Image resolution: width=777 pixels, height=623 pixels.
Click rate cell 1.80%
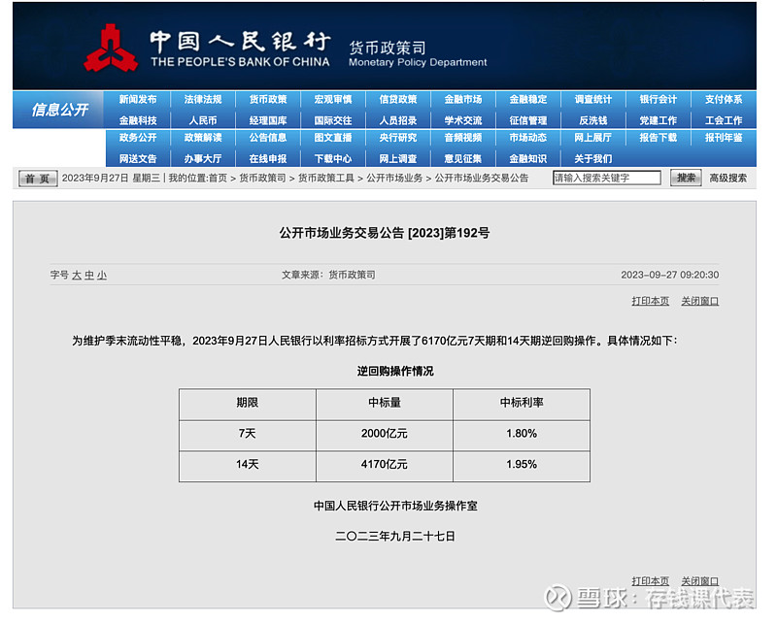coord(522,434)
